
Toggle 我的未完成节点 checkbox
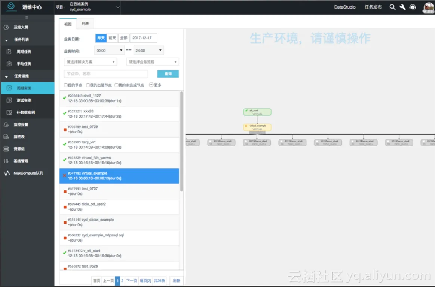pyautogui.click(x=117, y=85)
